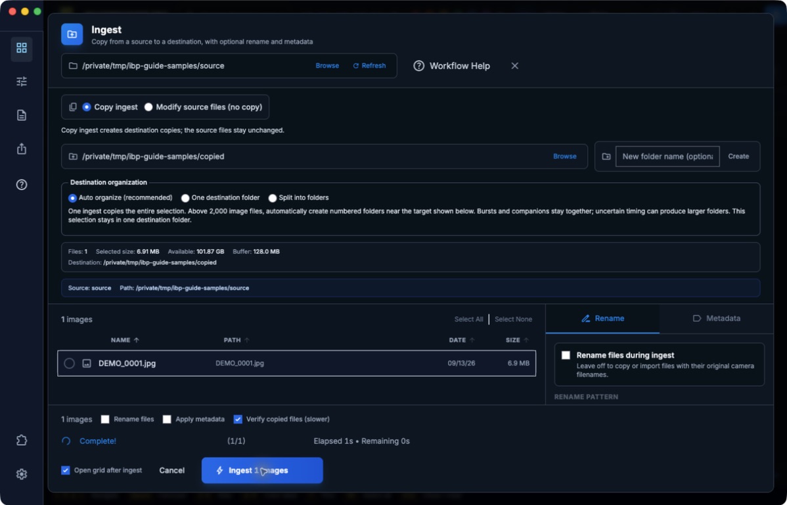787x505 pixels.
Task: Sort the list by NAME column
Action: pyautogui.click(x=125, y=340)
